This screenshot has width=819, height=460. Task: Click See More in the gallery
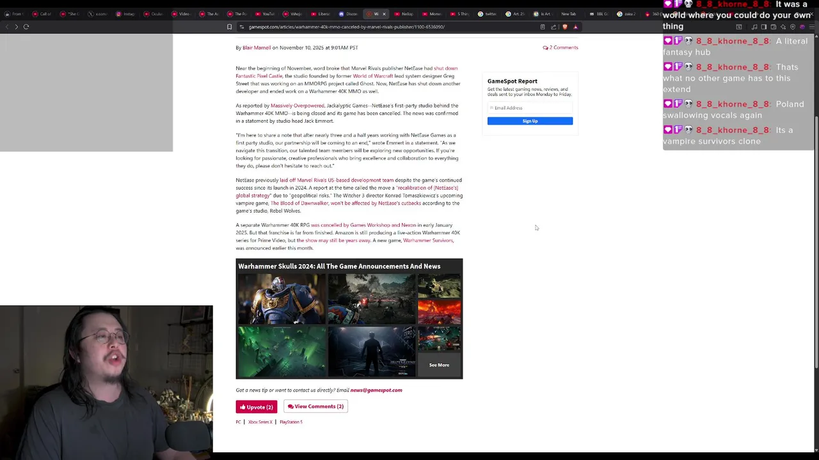coord(439,365)
